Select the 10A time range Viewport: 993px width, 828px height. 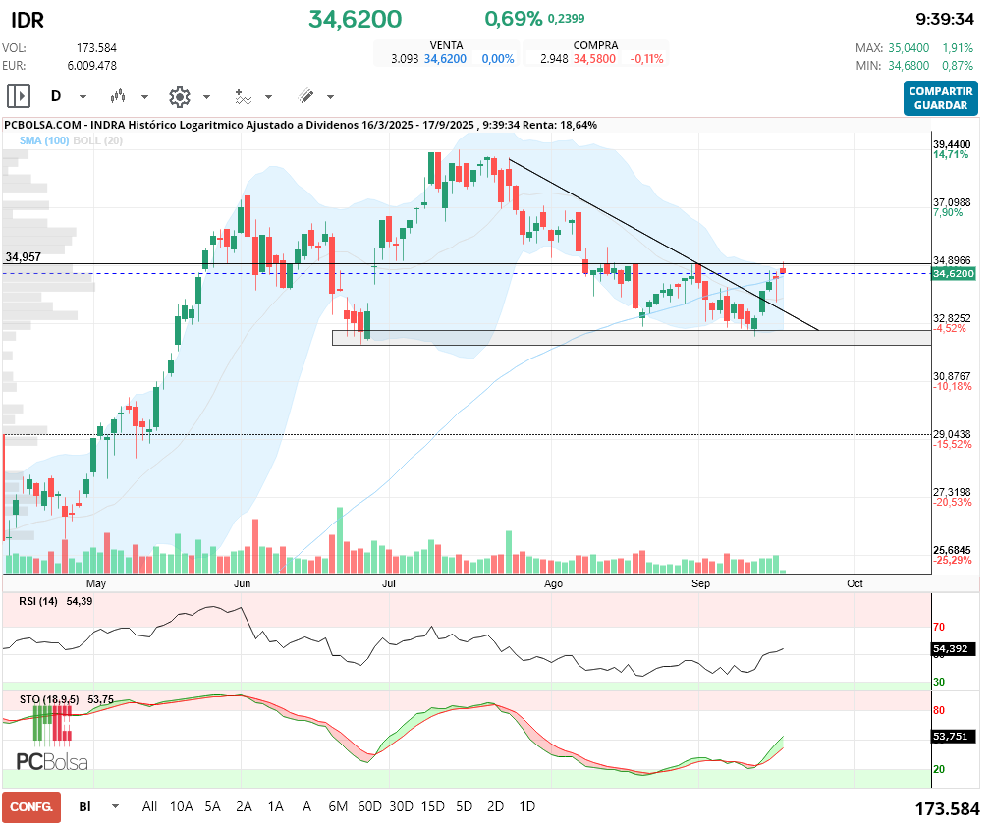coord(181,806)
